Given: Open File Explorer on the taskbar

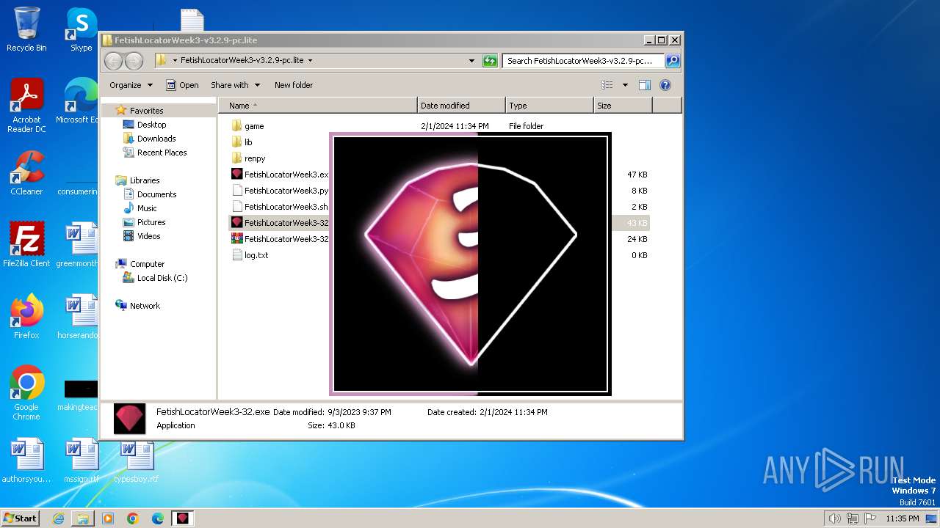Looking at the screenshot, I should coord(83,518).
